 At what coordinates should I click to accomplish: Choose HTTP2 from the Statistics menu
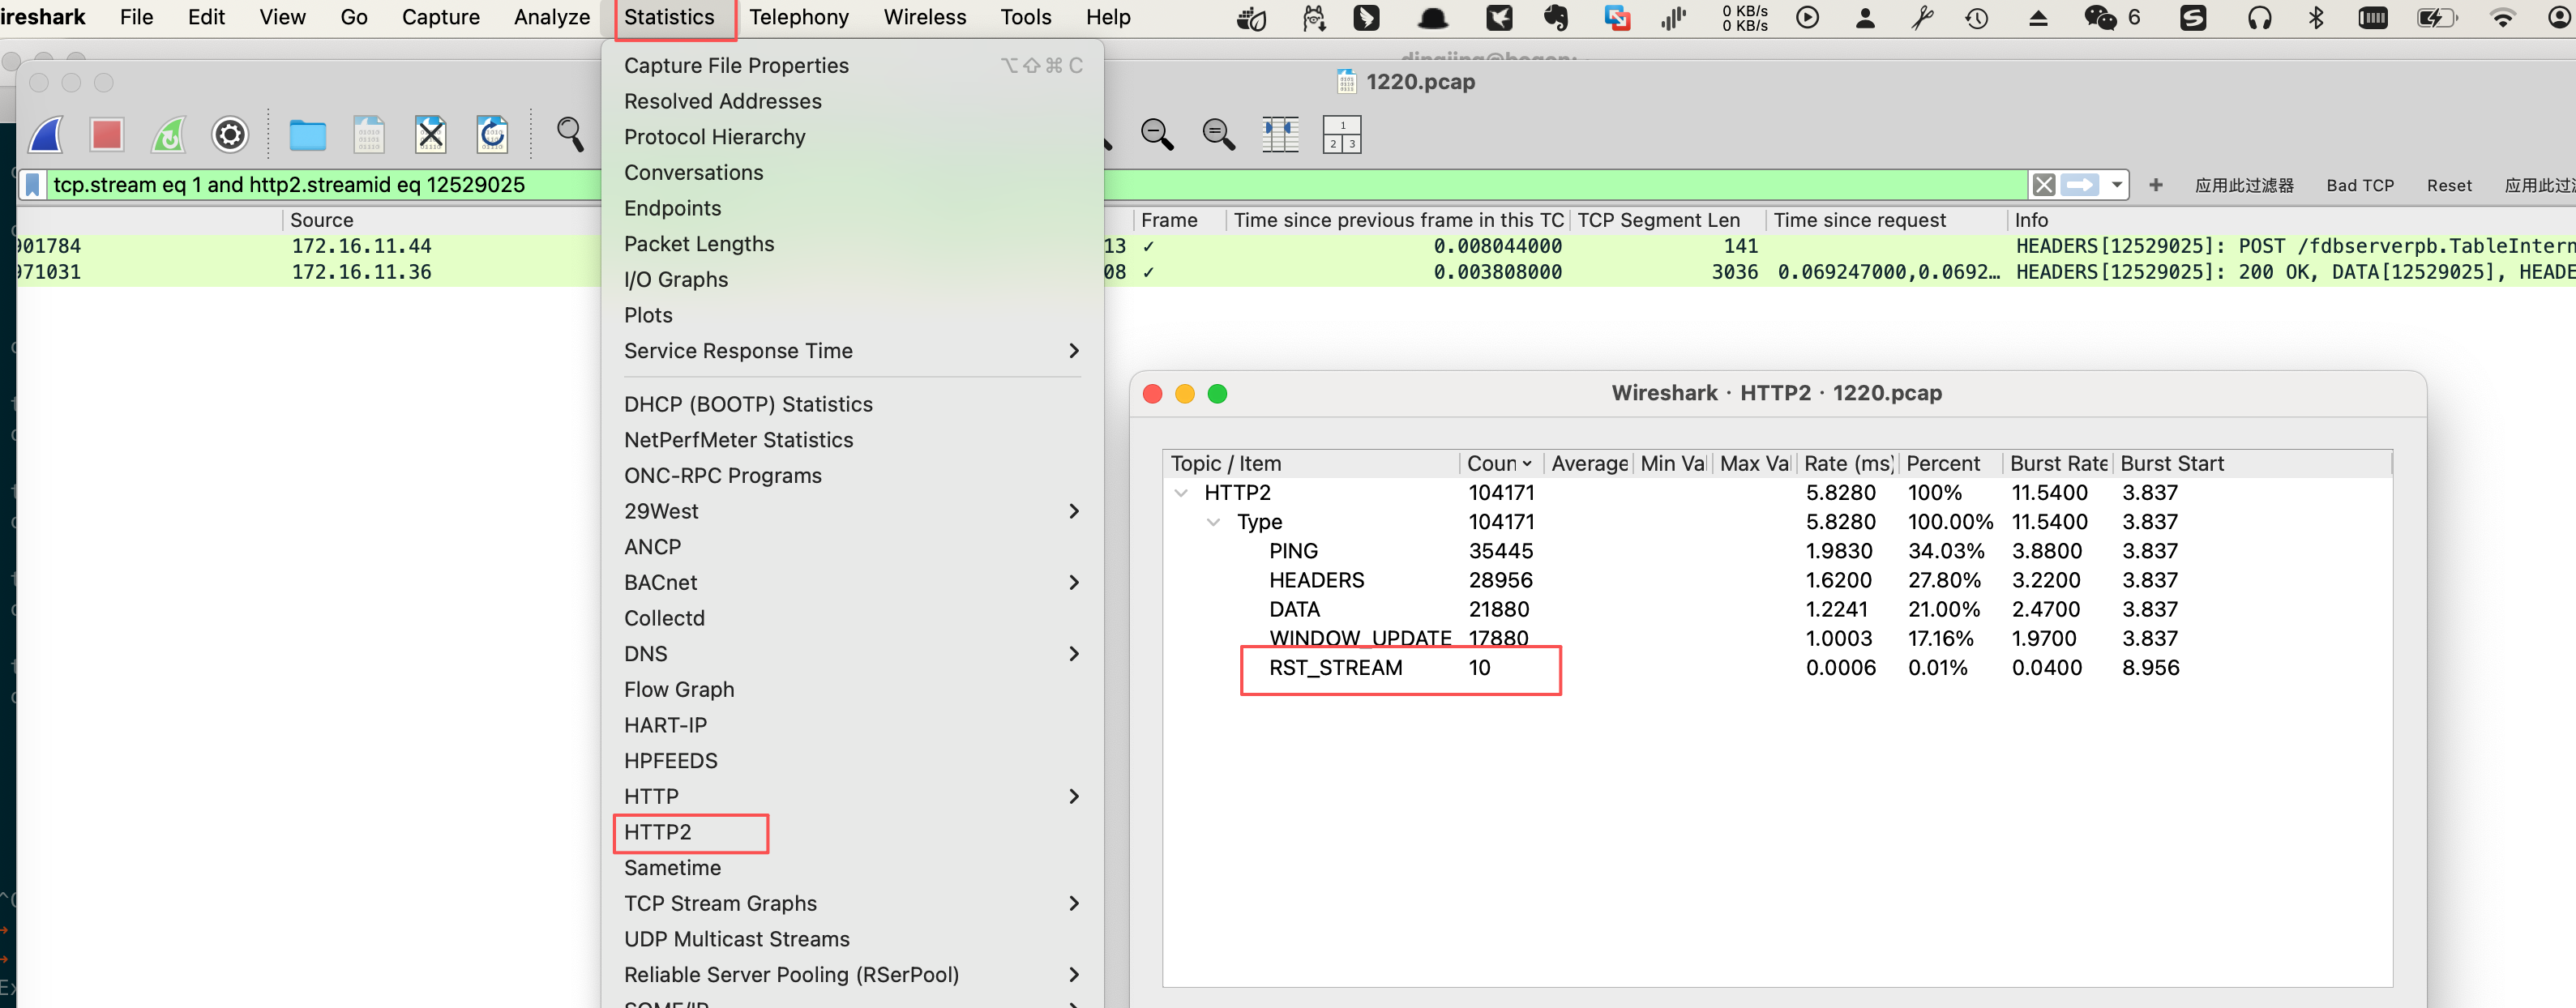[x=658, y=832]
